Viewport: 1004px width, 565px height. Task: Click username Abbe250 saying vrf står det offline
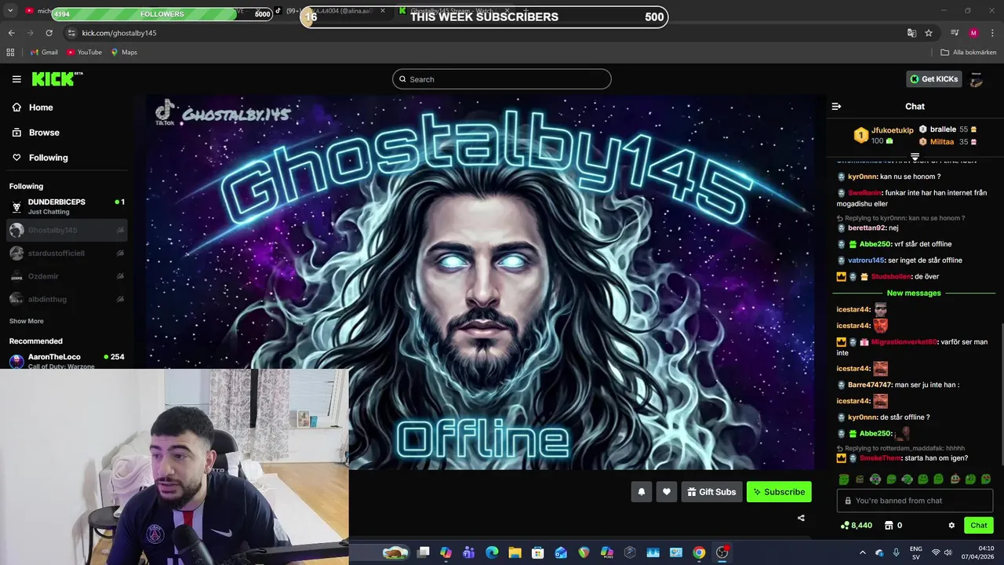(875, 244)
